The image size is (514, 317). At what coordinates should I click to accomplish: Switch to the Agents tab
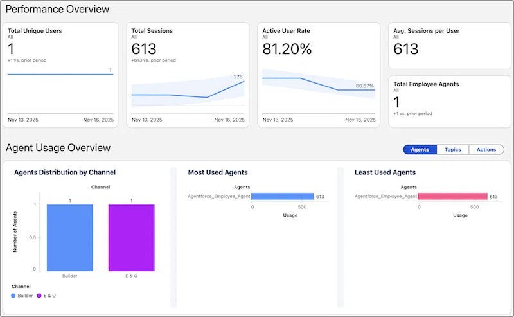coord(420,149)
